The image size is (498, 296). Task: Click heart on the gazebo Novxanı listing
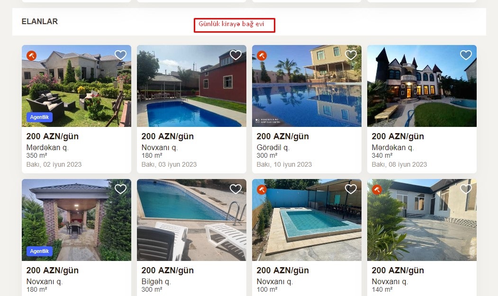[x=120, y=189]
